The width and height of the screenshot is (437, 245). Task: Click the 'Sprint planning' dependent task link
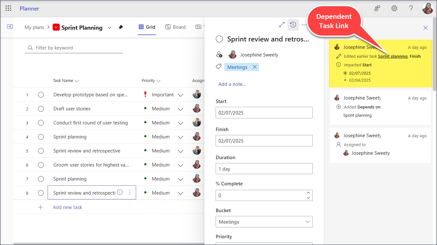point(393,56)
